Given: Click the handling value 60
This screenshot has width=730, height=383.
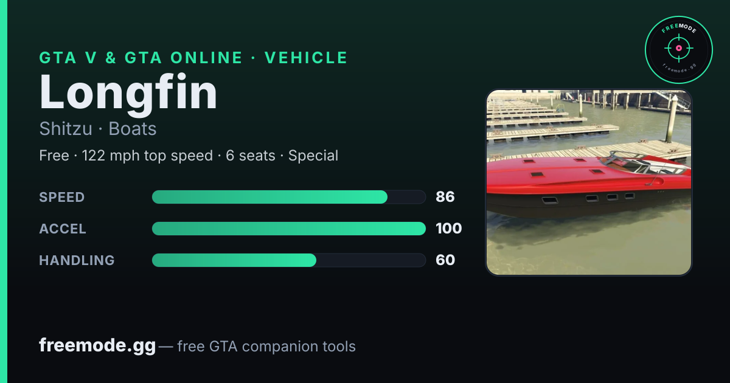Looking at the screenshot, I should pos(445,260).
